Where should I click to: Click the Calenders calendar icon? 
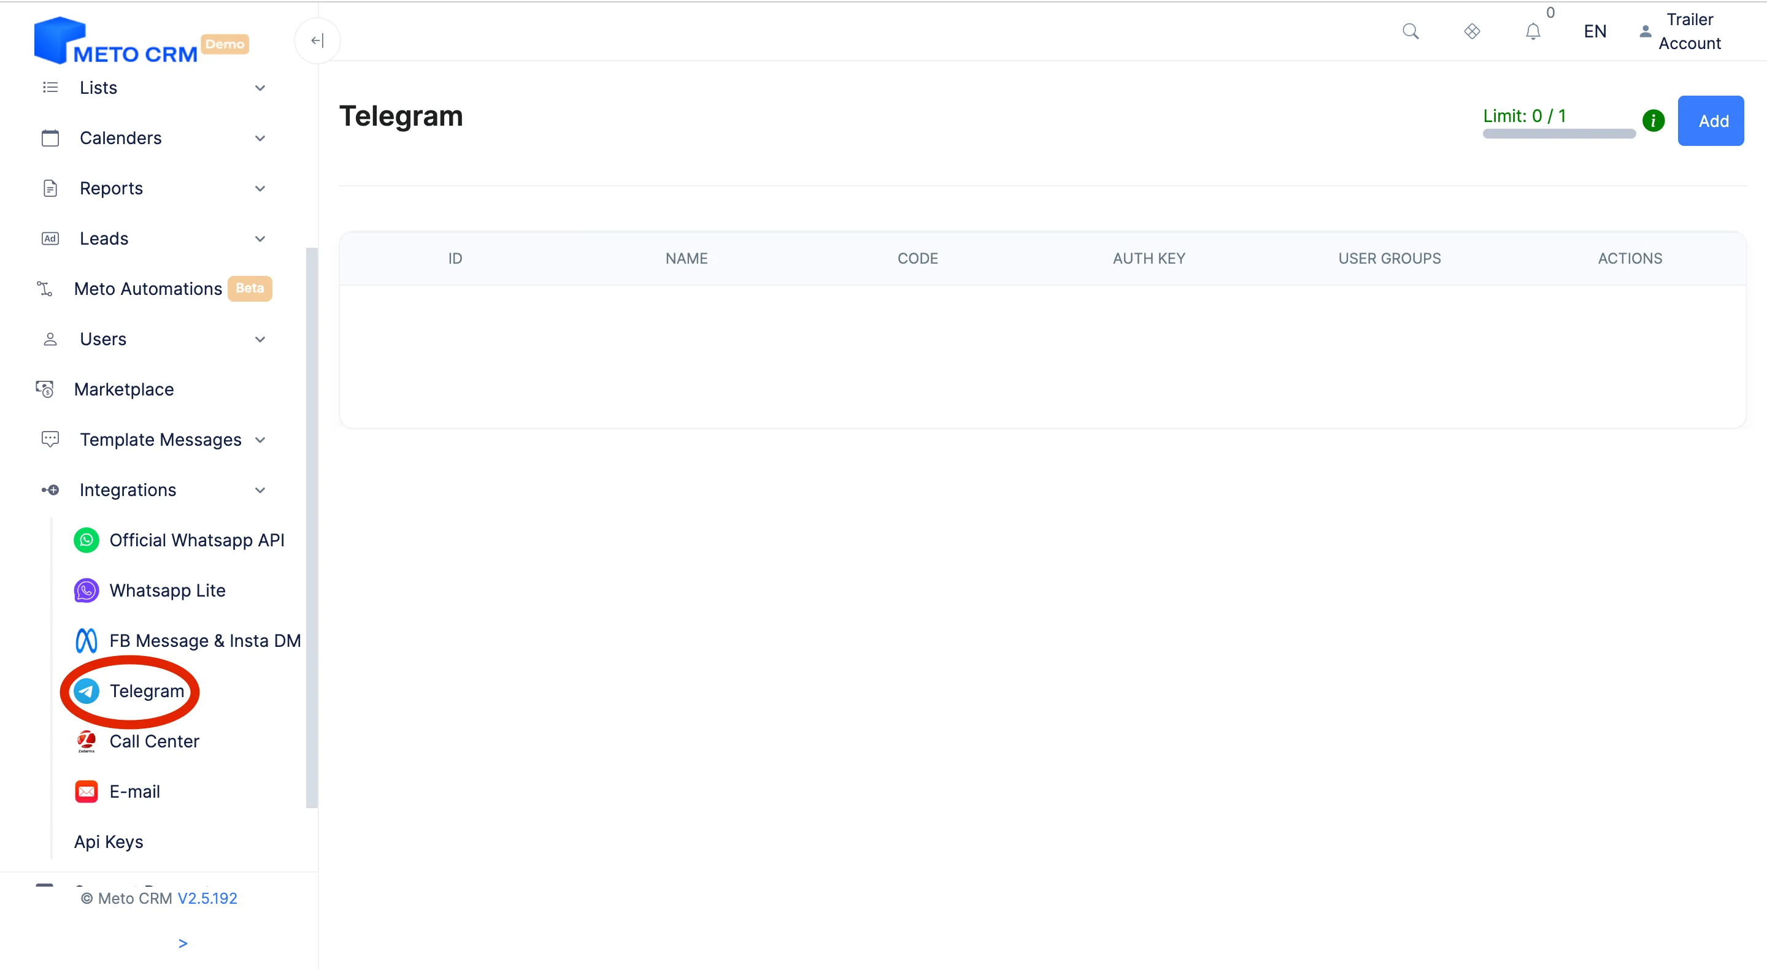50,138
